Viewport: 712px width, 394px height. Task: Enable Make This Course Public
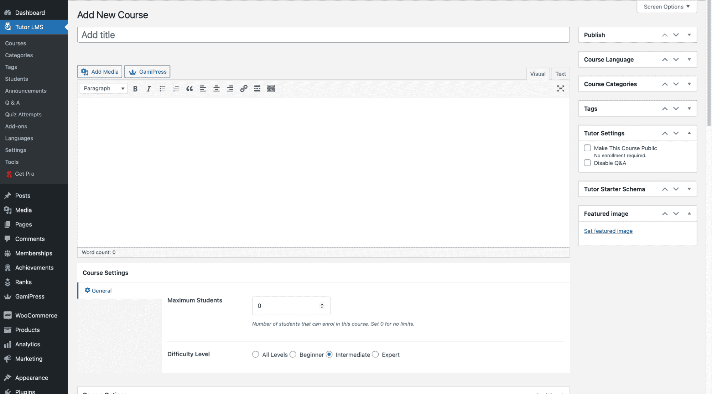(587, 147)
